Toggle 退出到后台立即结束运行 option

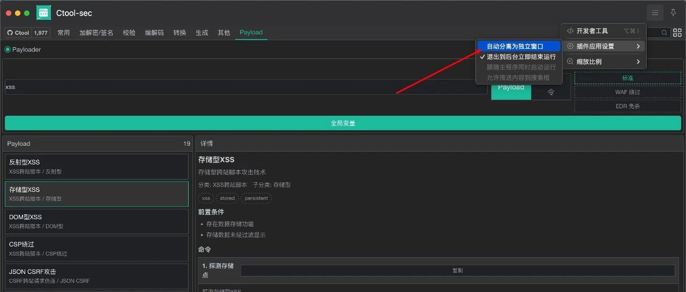click(519, 57)
